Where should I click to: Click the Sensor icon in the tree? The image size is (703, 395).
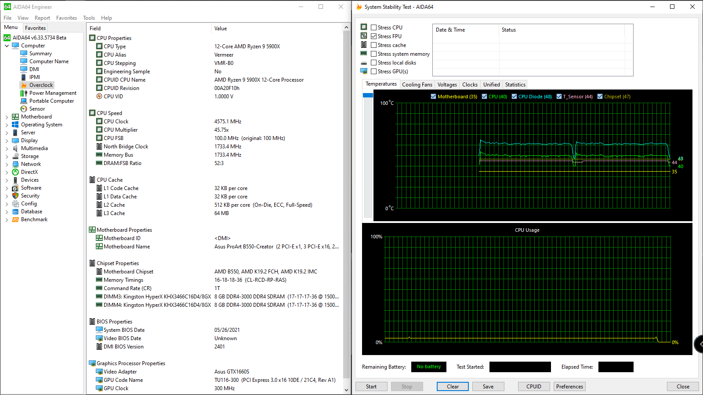tap(24, 109)
